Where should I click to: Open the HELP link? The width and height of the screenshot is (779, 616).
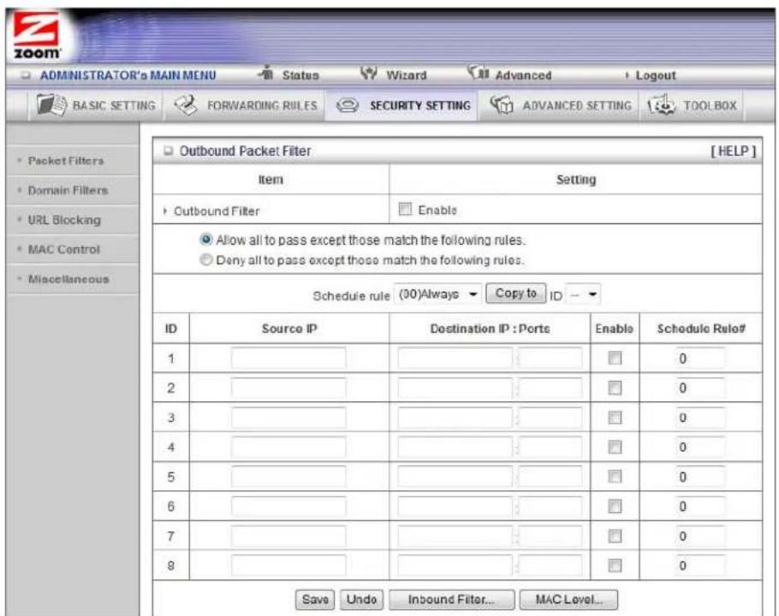[734, 151]
